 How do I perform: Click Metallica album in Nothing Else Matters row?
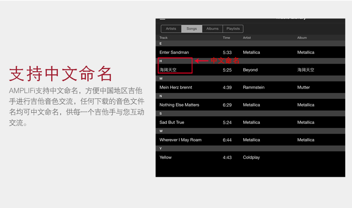click(x=306, y=105)
